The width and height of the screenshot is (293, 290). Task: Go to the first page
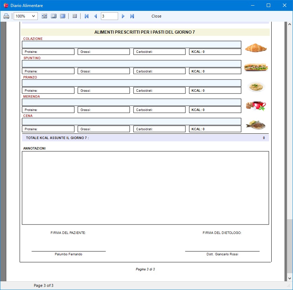point(87,16)
